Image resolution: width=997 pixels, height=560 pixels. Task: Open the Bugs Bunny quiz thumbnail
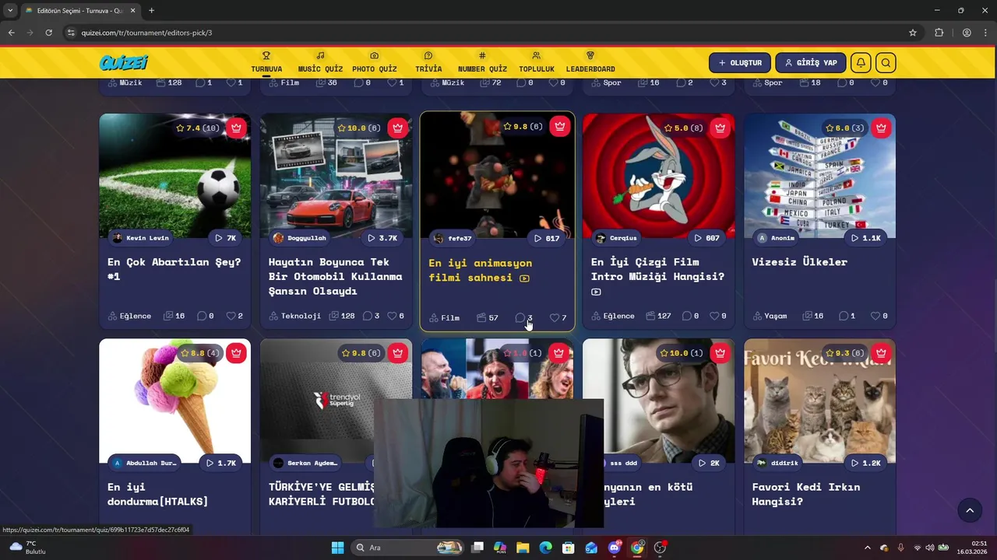(659, 176)
